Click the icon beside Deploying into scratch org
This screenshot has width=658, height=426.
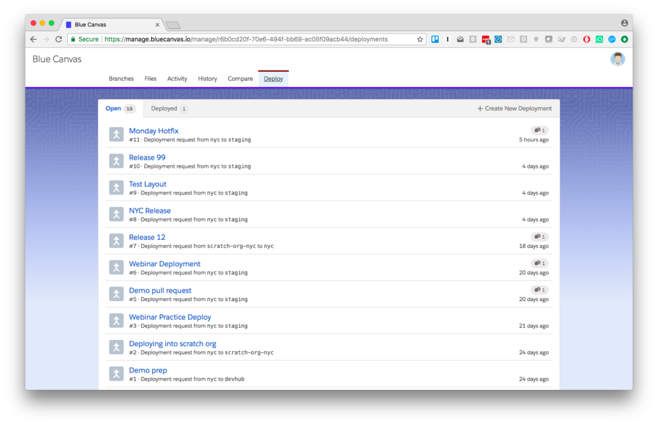pyautogui.click(x=116, y=347)
